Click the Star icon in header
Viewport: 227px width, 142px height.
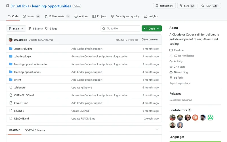click(x=203, y=6)
